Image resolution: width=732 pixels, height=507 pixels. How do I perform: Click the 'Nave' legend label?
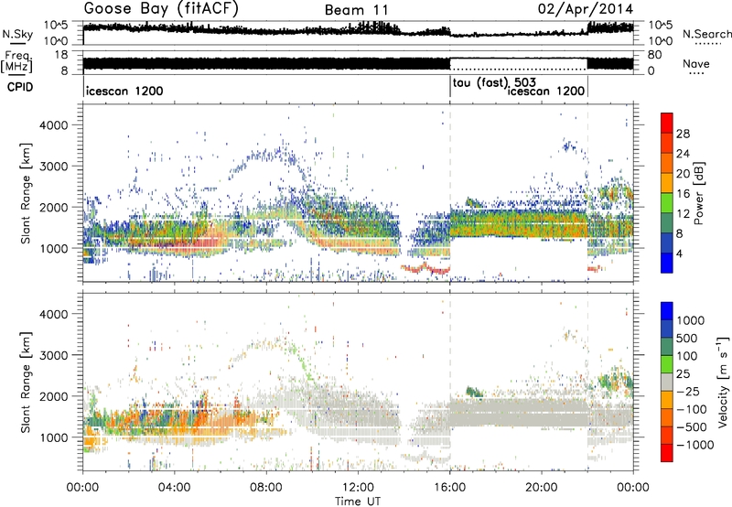pyautogui.click(x=696, y=64)
